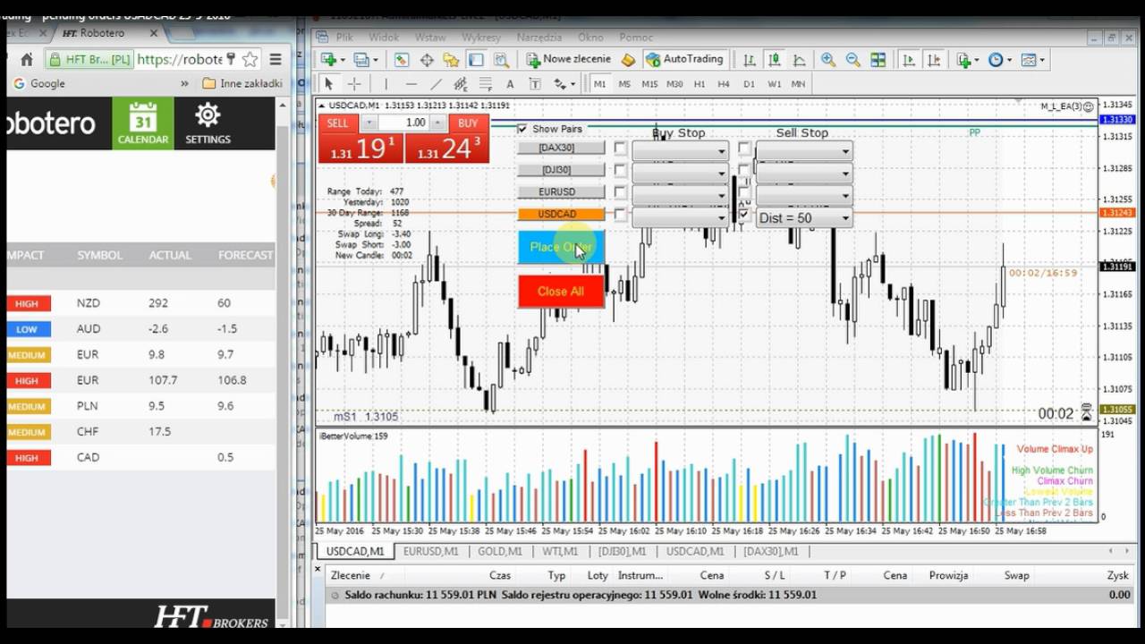Select the horizontal line drawing tool

[411, 84]
